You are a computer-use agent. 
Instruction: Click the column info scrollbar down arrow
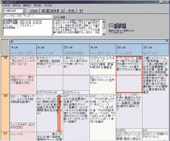(x=103, y=34)
